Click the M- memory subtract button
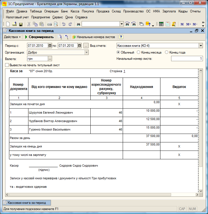The image size is (208, 214). [x=195, y=24]
